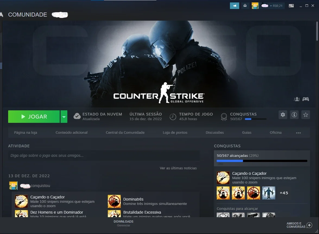The height and width of the screenshot is (234, 319).
Task: Click Brutalidade Excessiva achievement icon
Action: coord(114,214)
